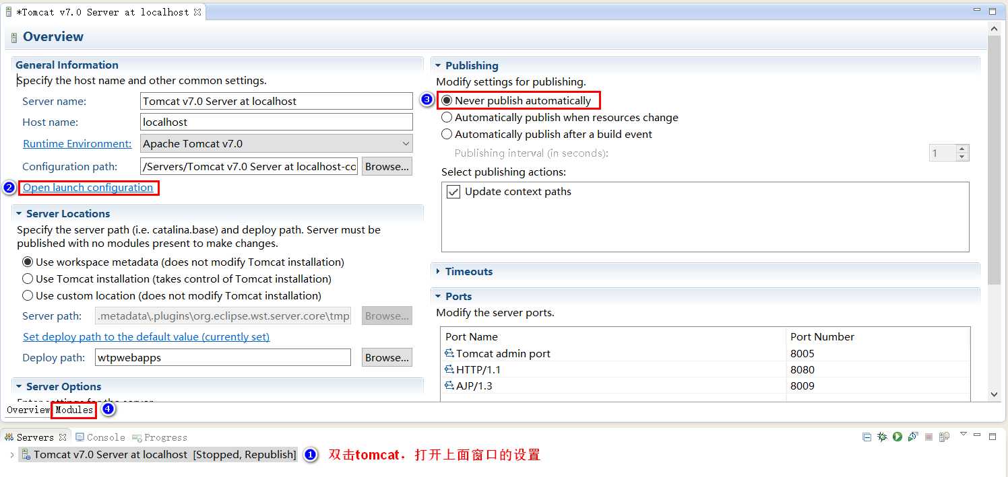Image resolution: width=1008 pixels, height=477 pixels.
Task: Collapse the Server Options section
Action: point(19,386)
